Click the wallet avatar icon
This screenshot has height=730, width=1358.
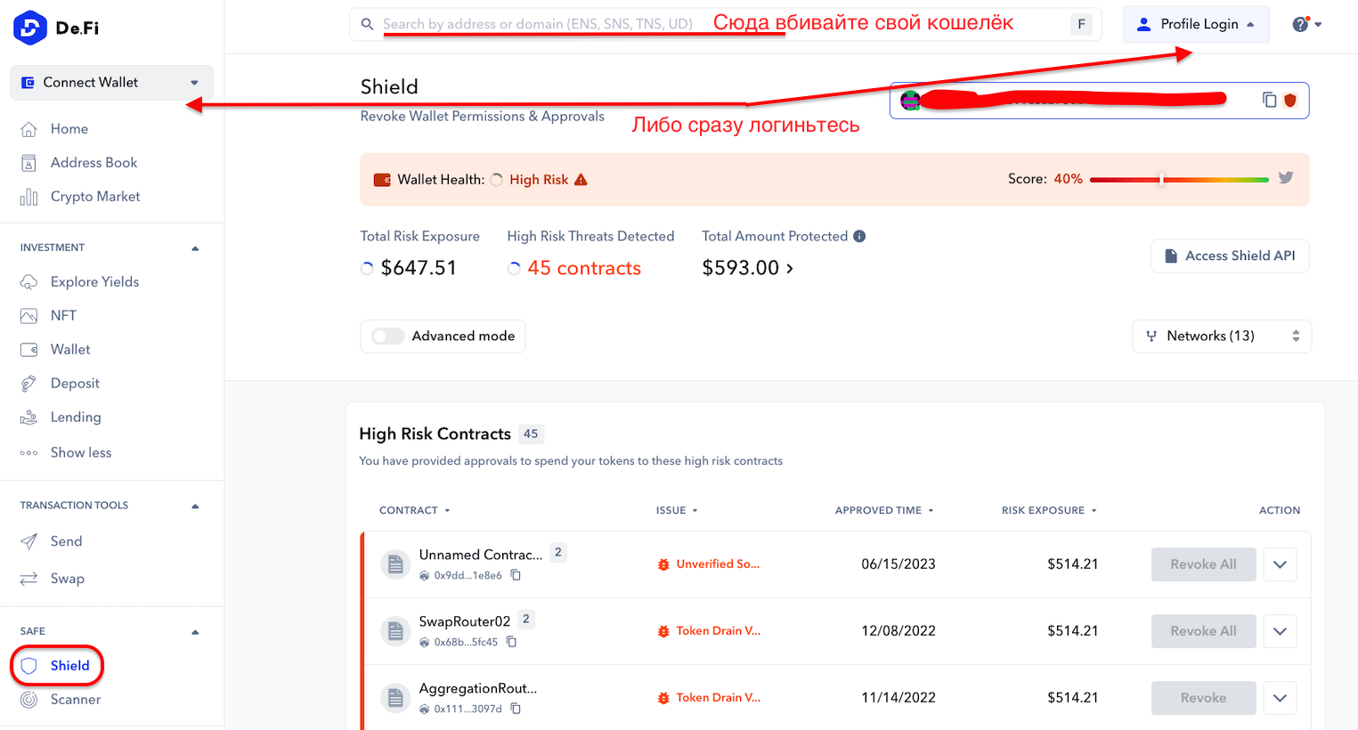910,101
